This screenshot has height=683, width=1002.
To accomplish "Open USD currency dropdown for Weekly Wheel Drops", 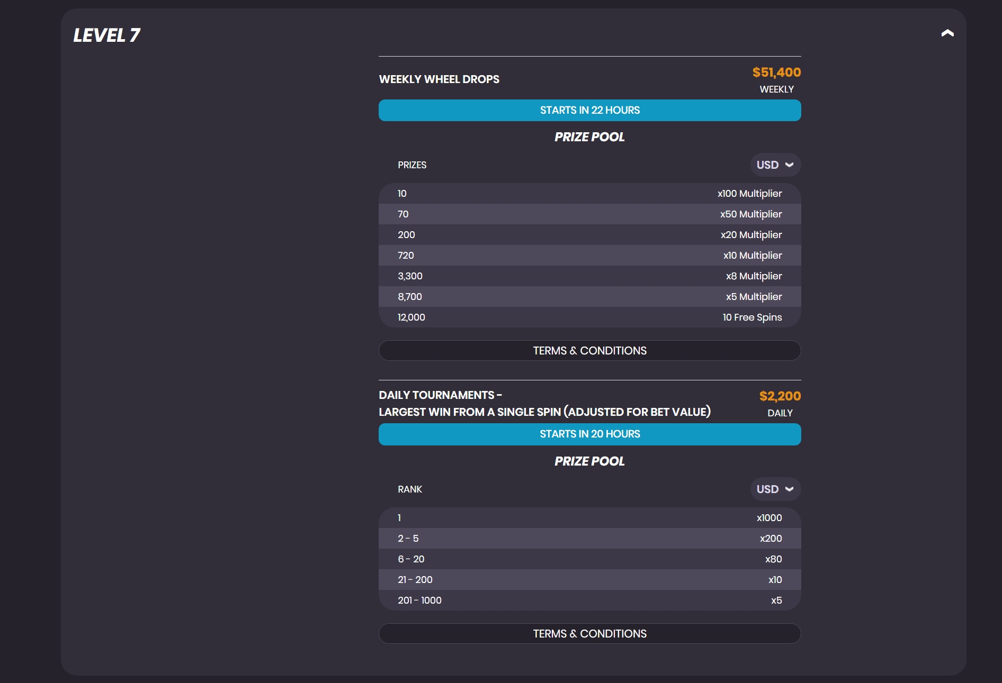I will [x=775, y=165].
